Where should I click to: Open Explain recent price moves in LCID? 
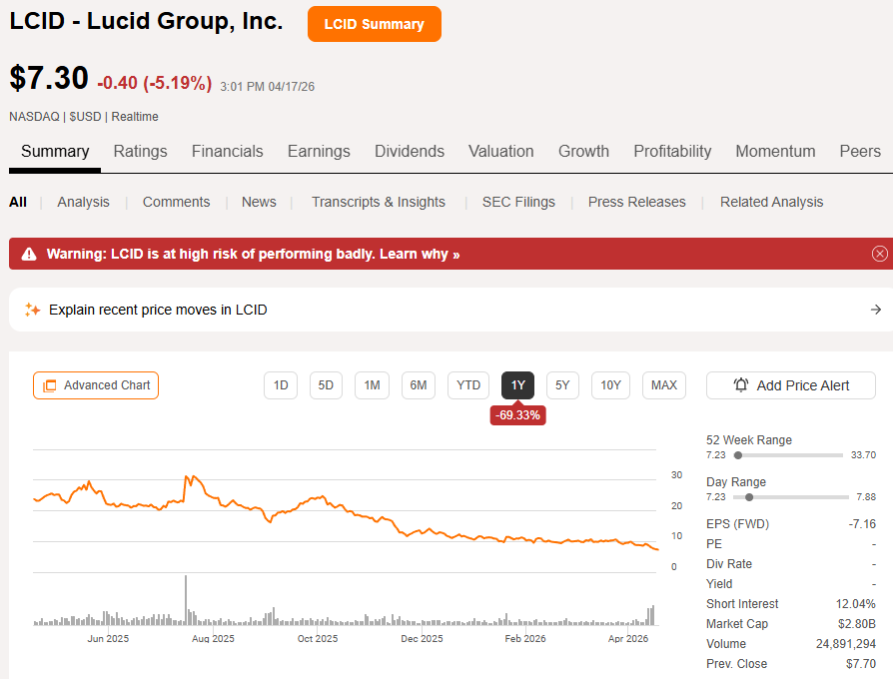[450, 310]
